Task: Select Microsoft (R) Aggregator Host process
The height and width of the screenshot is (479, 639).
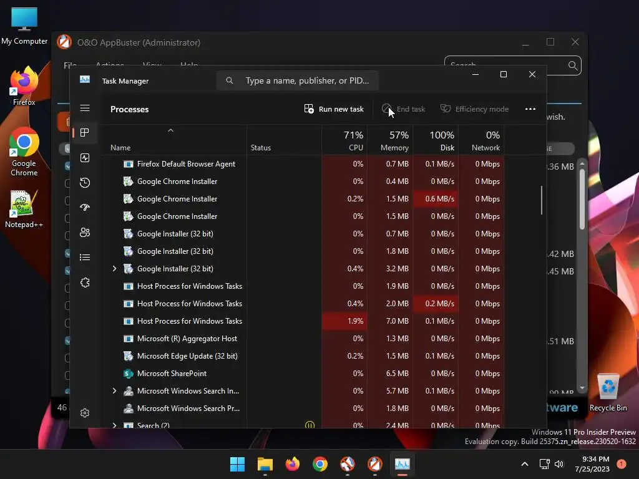Action: (x=303, y=339)
